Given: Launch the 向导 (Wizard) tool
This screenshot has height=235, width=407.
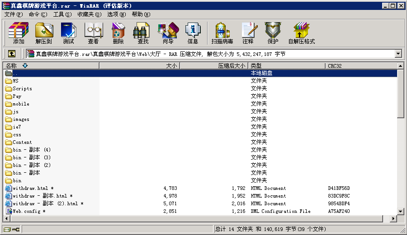Looking at the screenshot, I should point(168,33).
